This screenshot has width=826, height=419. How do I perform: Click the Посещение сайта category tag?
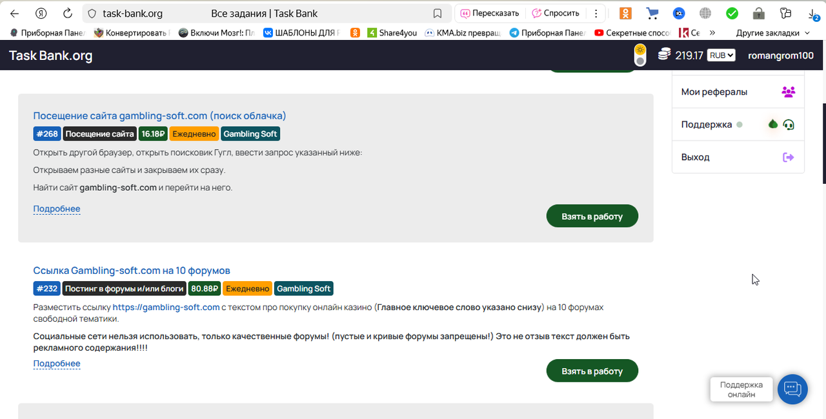(x=99, y=134)
